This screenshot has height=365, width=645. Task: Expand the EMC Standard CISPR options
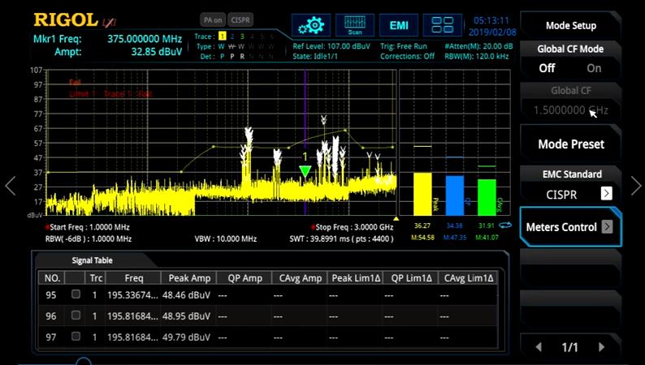(606, 193)
